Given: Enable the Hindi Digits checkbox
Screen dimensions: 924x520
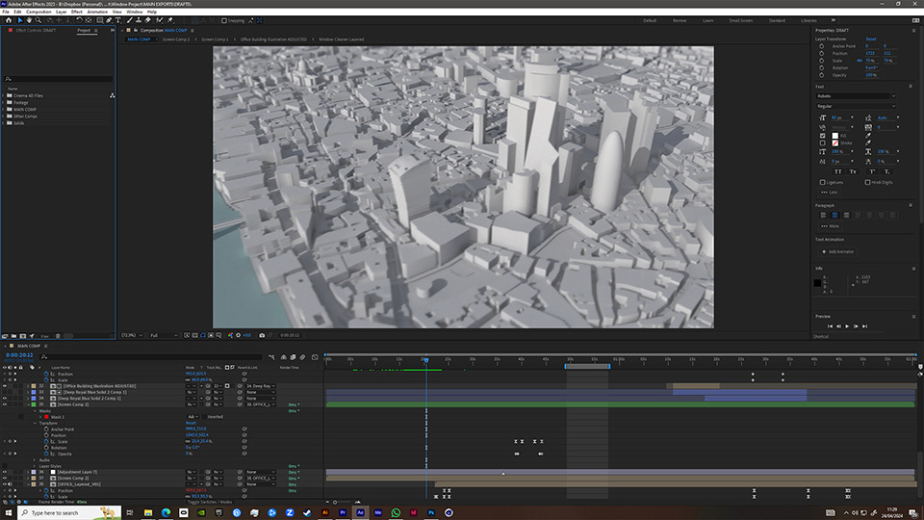Looking at the screenshot, I should (867, 182).
